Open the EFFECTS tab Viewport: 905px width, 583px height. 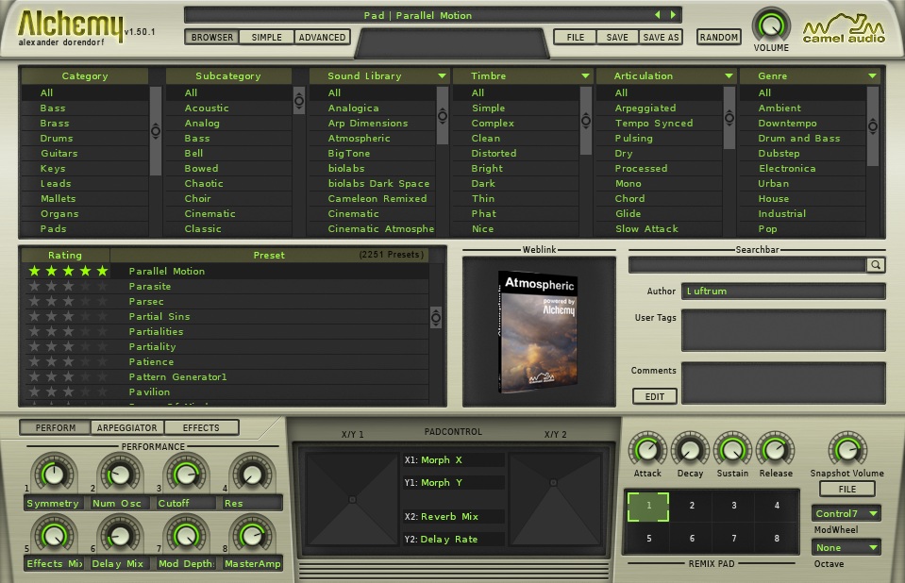click(201, 427)
